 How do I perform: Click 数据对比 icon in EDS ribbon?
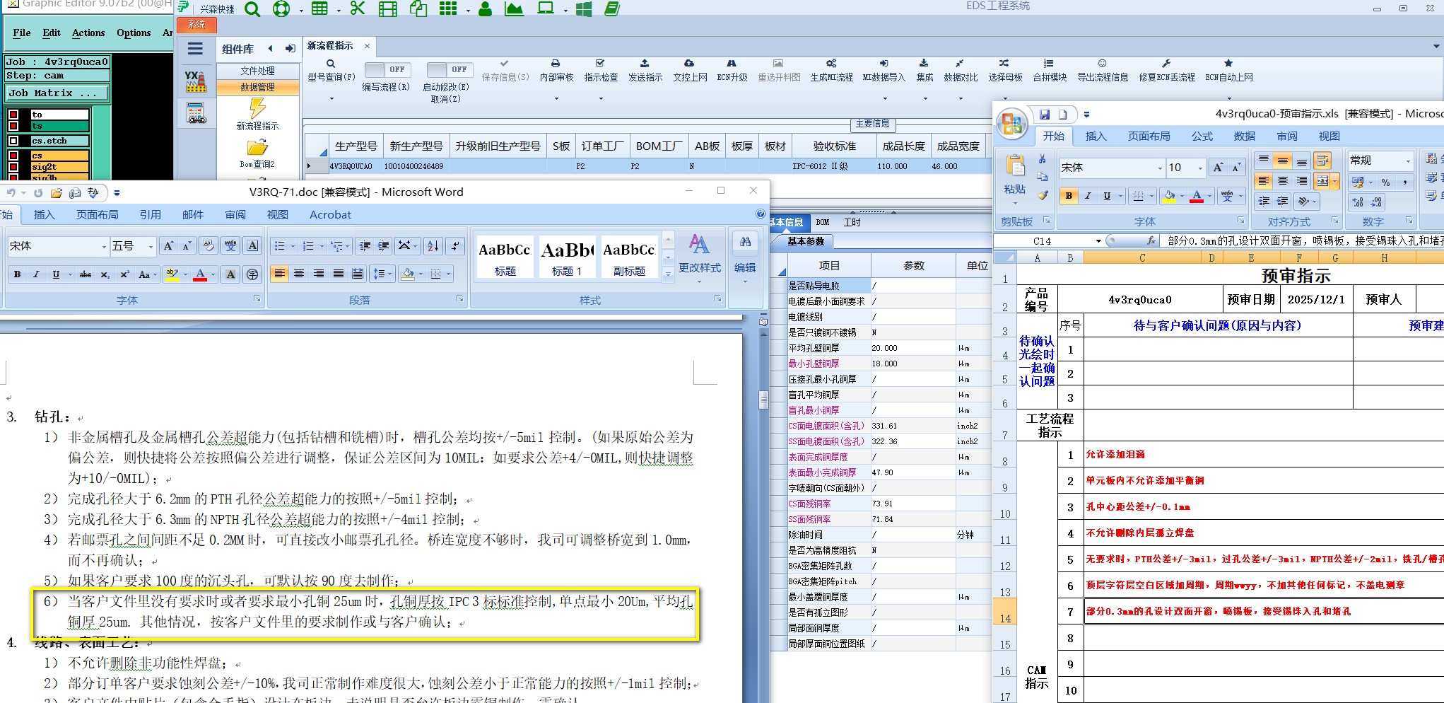coord(960,64)
